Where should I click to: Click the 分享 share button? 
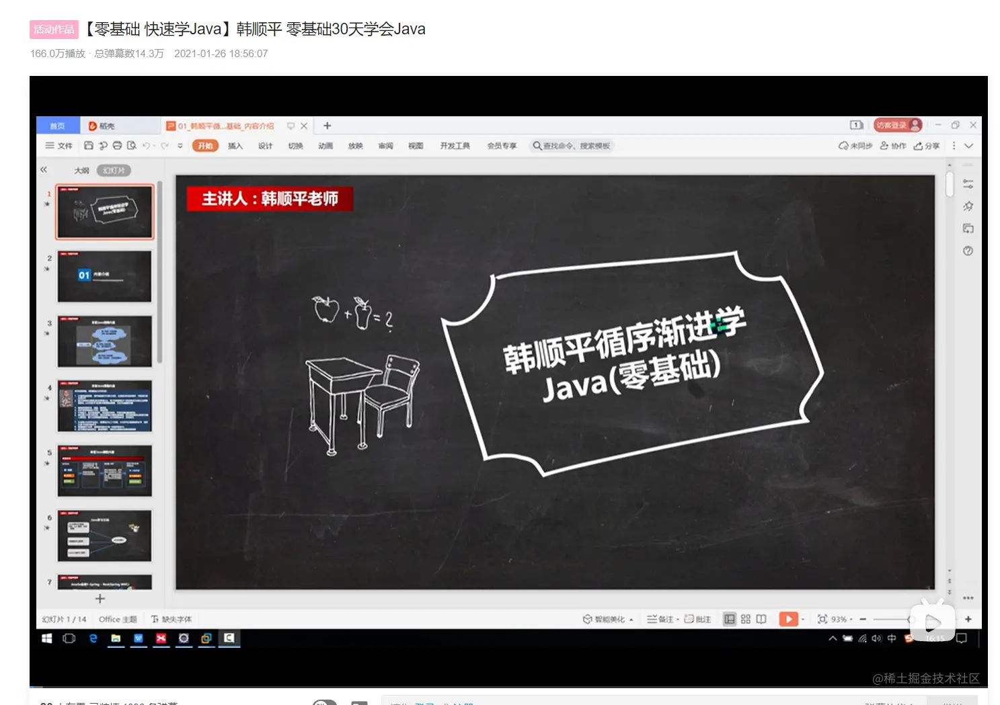(x=927, y=146)
